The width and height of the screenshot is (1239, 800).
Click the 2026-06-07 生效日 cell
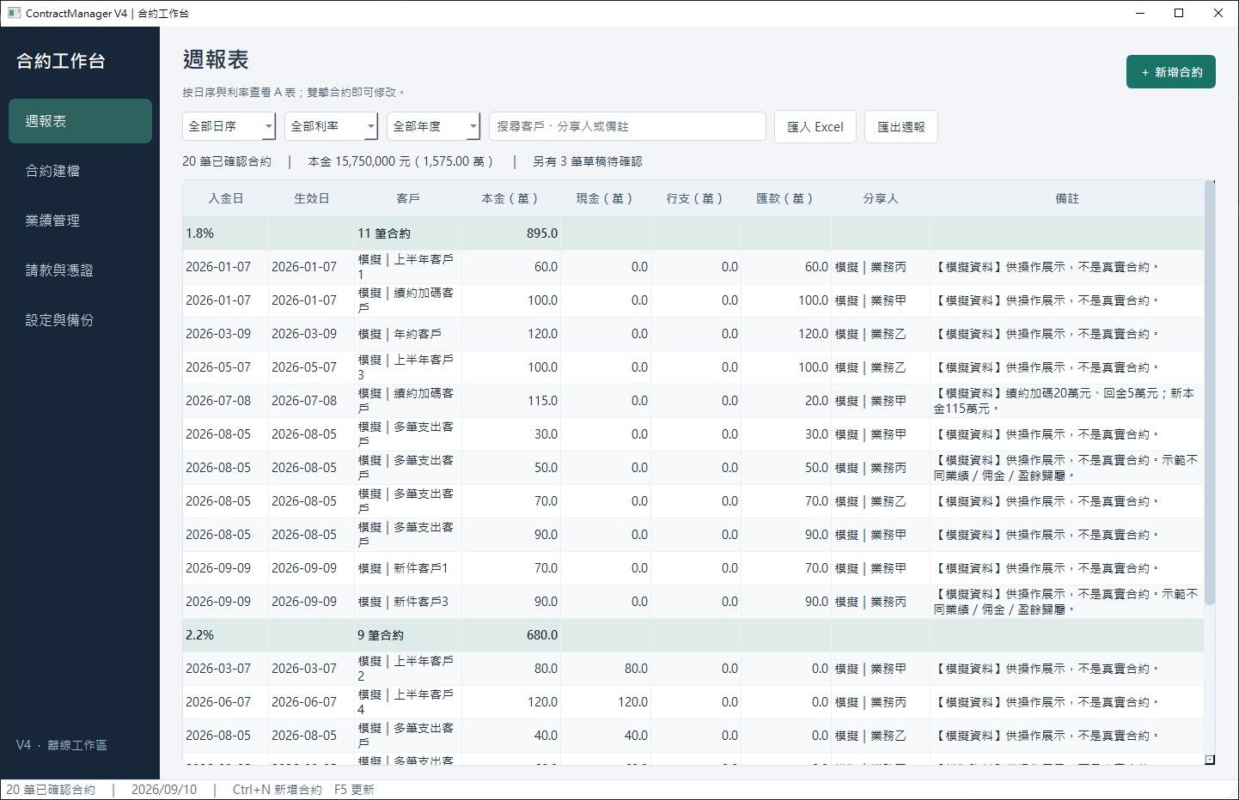[311, 702]
